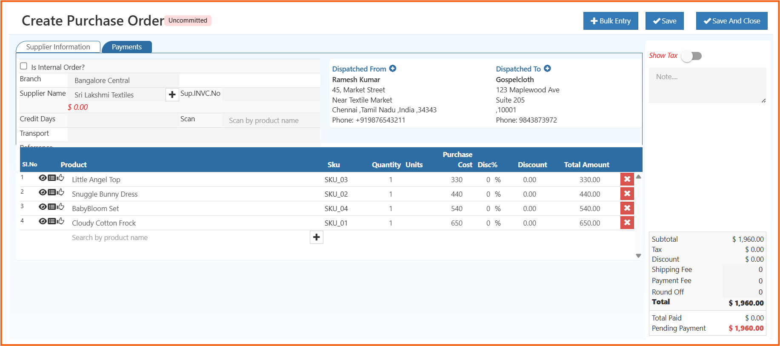Add new supplier with plus button

click(x=172, y=94)
